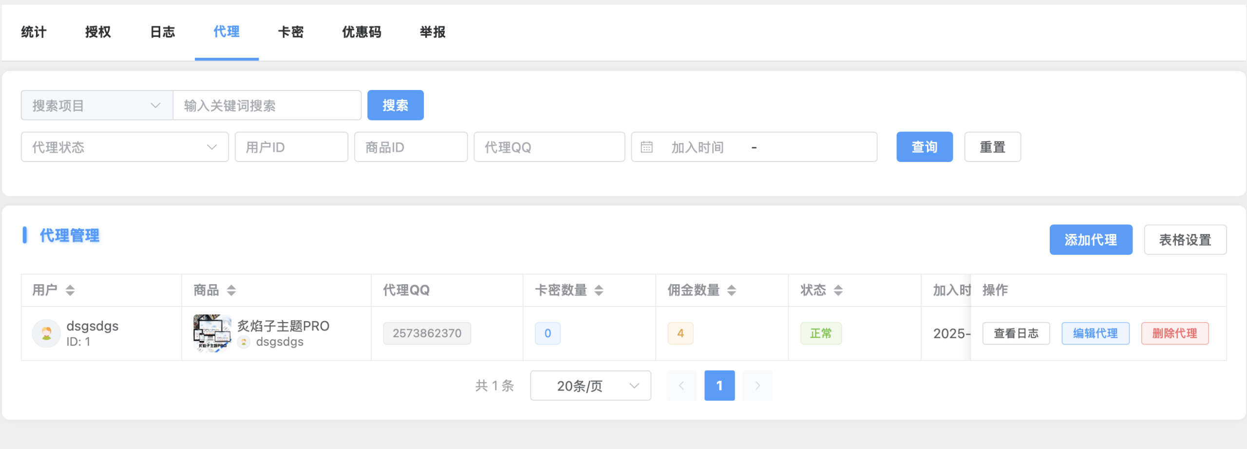
Task: Open the calendar date picker for 加入时间
Action: coord(646,147)
